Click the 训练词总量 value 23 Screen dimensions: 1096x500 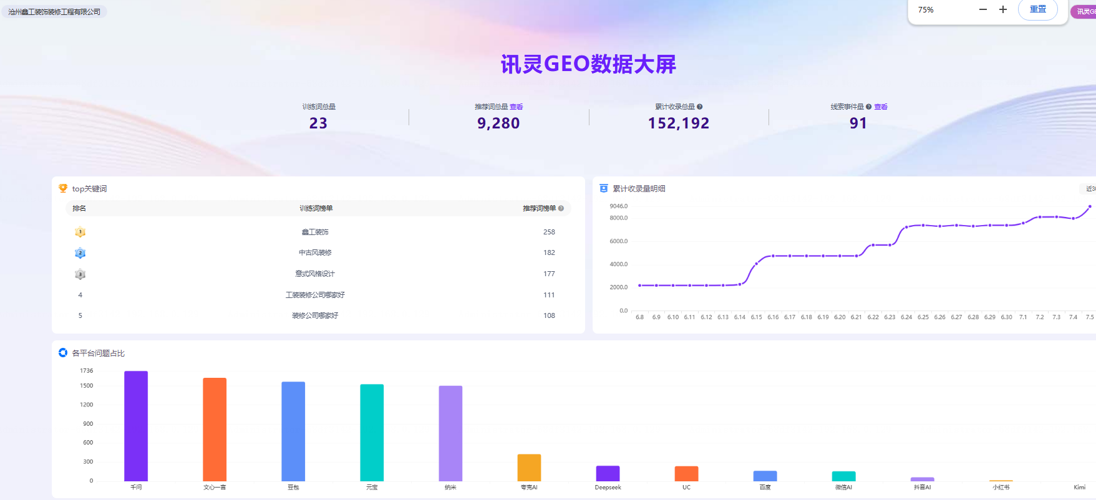(318, 123)
